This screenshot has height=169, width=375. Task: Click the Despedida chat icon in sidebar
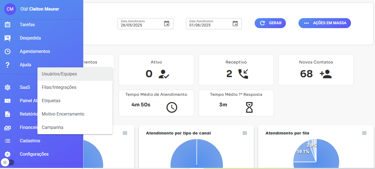click(x=8, y=38)
